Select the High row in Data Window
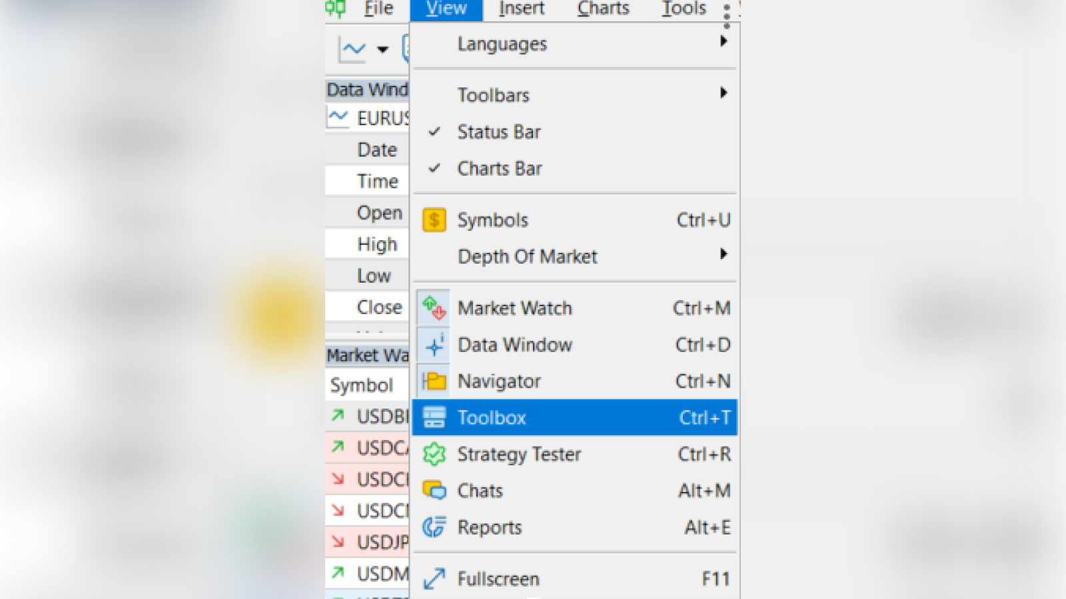The width and height of the screenshot is (1066, 599). pos(376,244)
